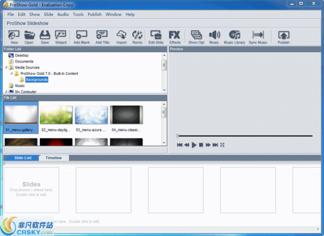Save the show via Save icon
This screenshot has height=236, width=324.
[x=45, y=37]
